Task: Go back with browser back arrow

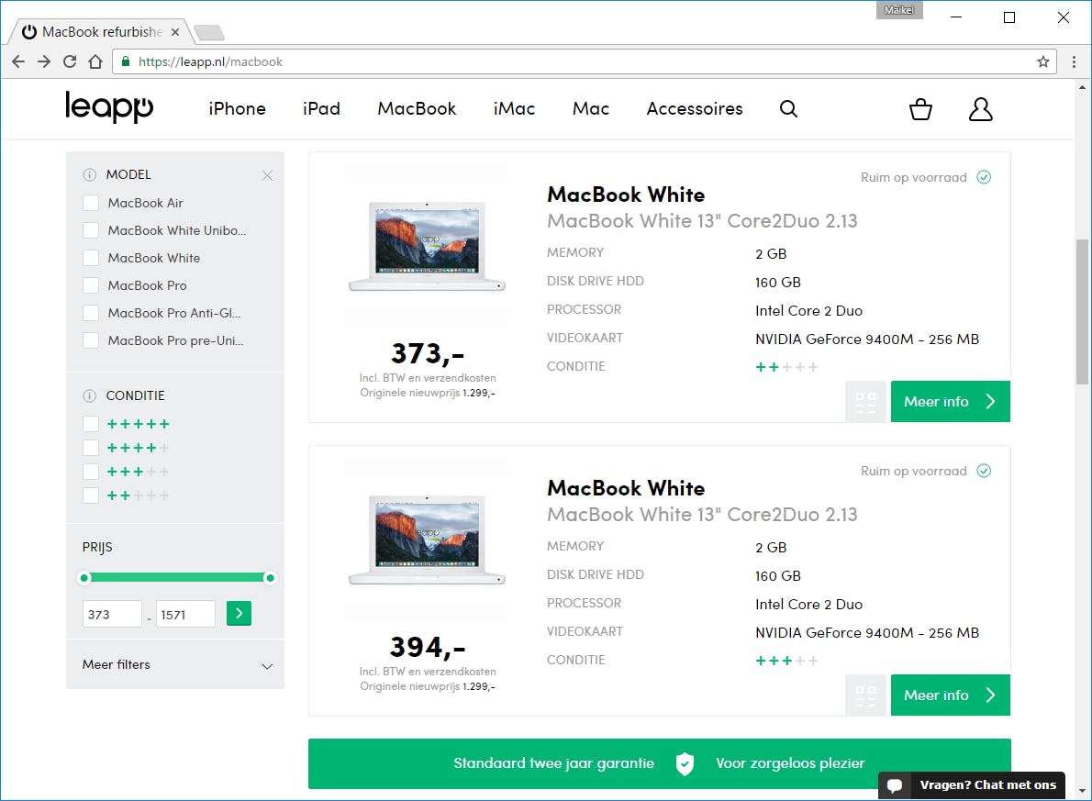Action: click(x=18, y=61)
